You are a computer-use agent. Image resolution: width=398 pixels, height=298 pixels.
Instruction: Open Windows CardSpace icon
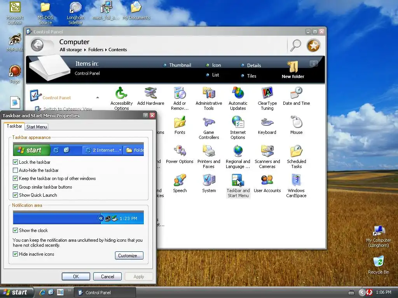pos(296,186)
